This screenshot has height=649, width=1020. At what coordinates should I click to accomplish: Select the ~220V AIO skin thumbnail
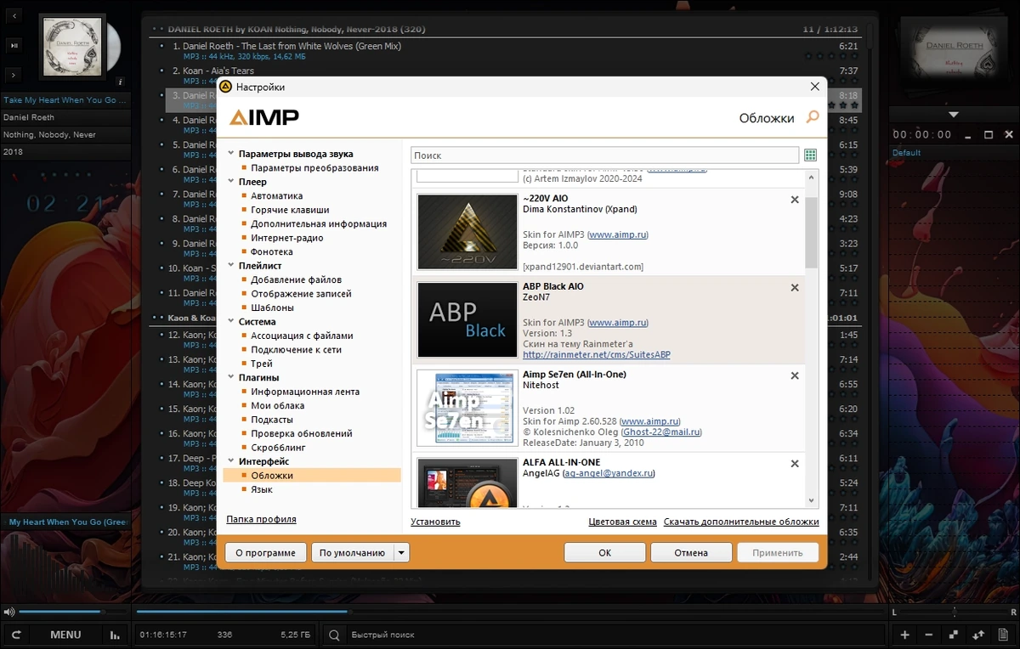pyautogui.click(x=467, y=232)
